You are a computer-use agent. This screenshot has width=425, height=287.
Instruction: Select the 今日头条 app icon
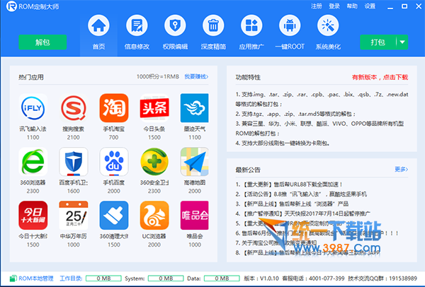tap(154, 108)
